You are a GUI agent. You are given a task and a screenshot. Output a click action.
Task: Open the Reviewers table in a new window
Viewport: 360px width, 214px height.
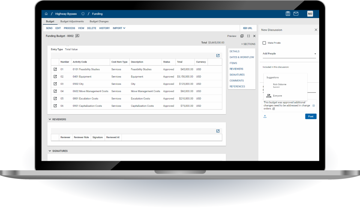click(x=218, y=131)
